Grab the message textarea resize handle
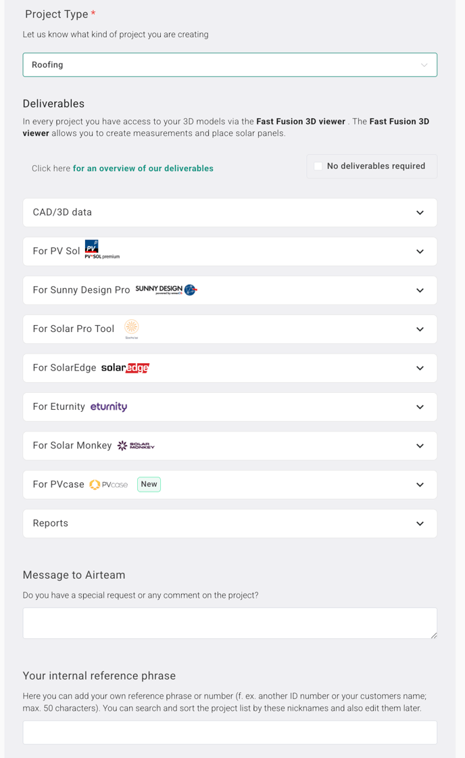The height and width of the screenshot is (758, 465). [434, 635]
